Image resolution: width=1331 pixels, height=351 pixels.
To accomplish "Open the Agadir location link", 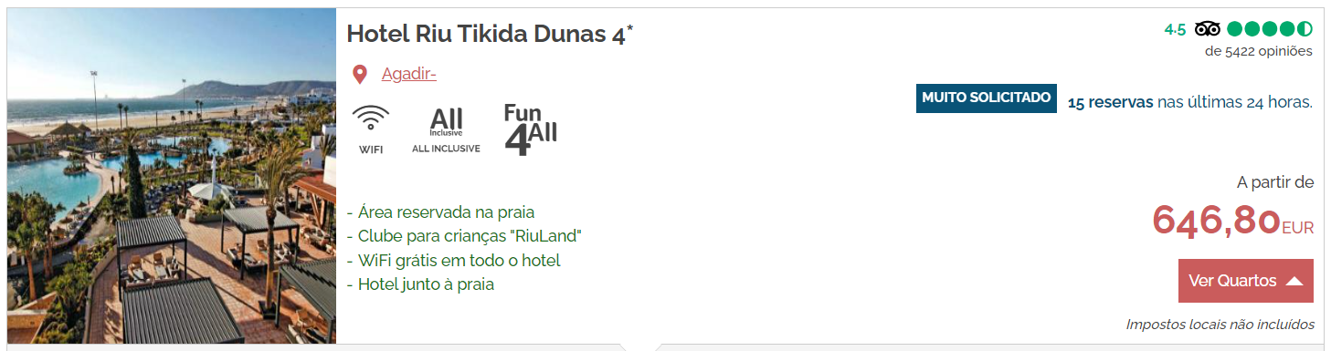I will tap(408, 74).
